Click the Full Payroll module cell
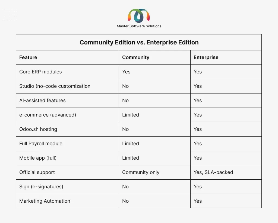The image size is (278, 223). click(x=41, y=144)
